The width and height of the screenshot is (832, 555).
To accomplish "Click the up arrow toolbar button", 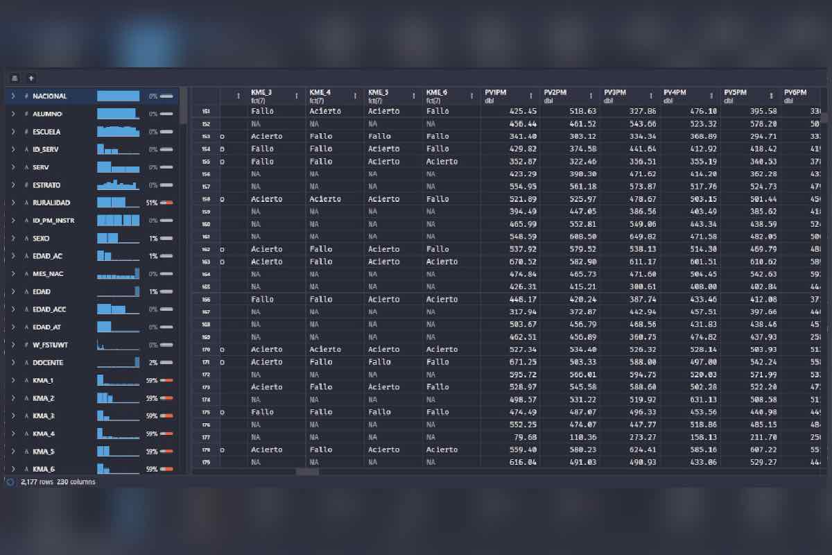I will point(31,78).
